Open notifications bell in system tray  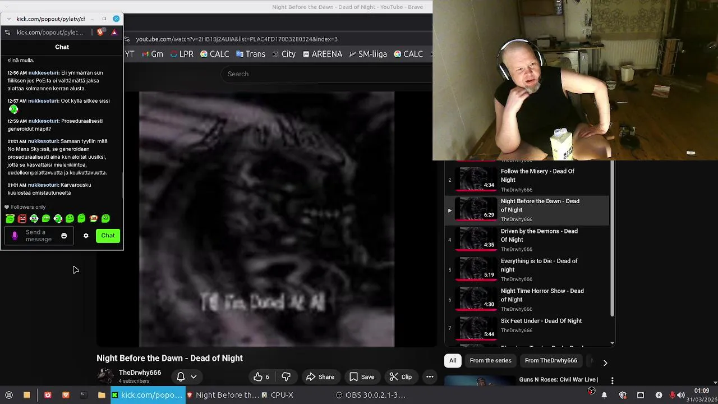604,395
